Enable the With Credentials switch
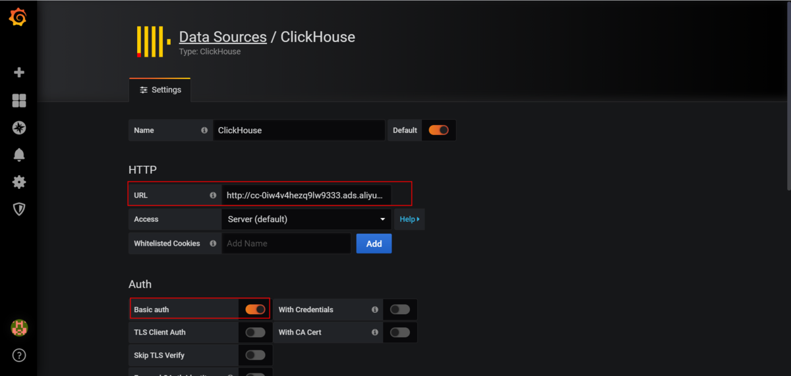This screenshot has width=791, height=376. point(399,309)
